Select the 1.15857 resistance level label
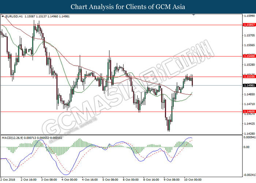The height and width of the screenshot is (183, 256). coord(249,25)
